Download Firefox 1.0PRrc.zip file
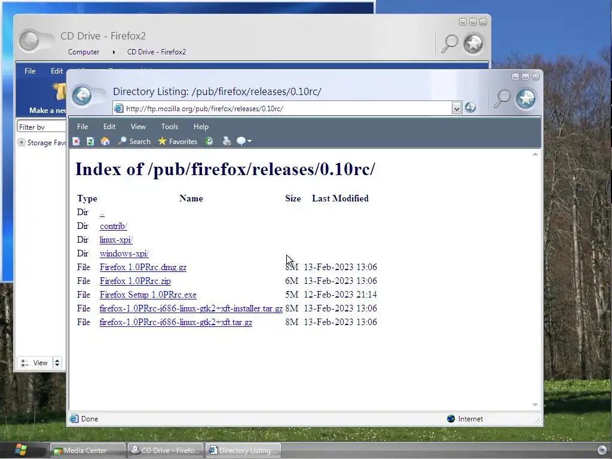 click(135, 281)
